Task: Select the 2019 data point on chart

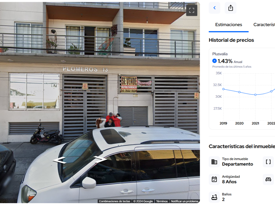Action: [x=223, y=89]
